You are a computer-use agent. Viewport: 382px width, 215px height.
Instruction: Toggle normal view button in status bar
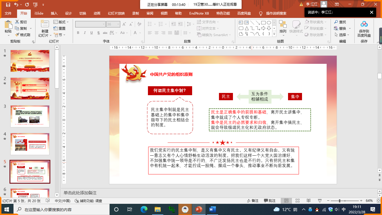tap(286, 201)
